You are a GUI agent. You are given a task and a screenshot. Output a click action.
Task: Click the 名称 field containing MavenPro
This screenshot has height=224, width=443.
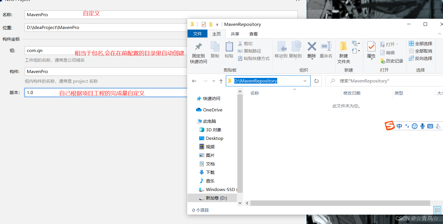(161, 15)
